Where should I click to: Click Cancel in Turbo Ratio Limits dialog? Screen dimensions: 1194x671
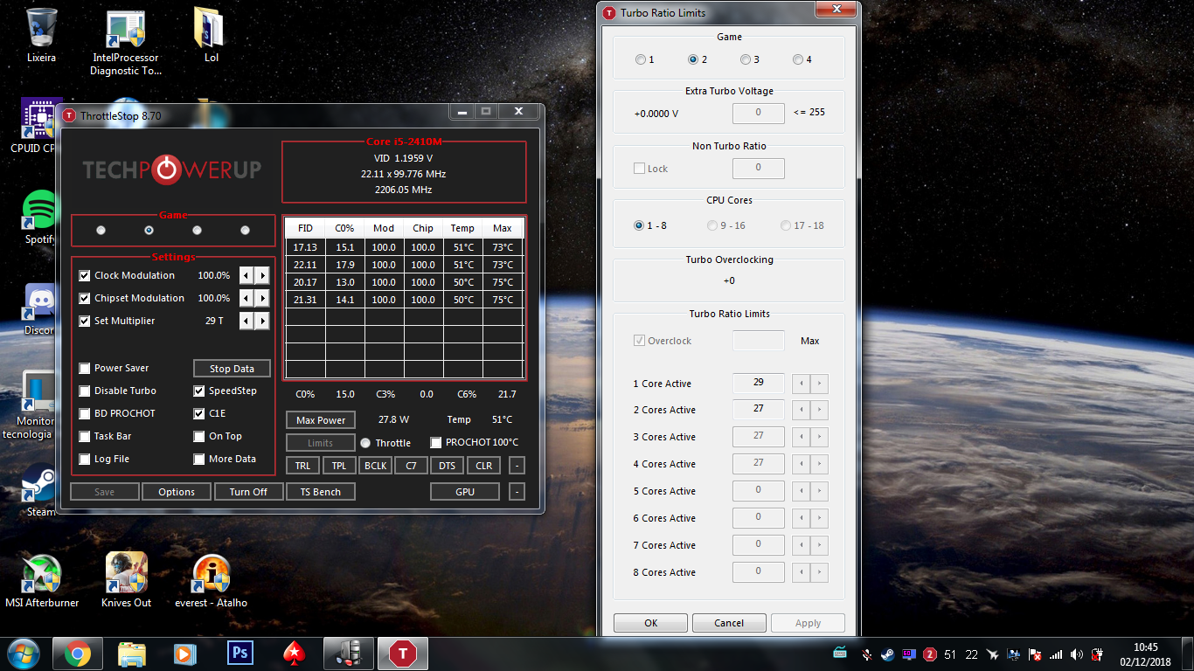[x=729, y=623]
